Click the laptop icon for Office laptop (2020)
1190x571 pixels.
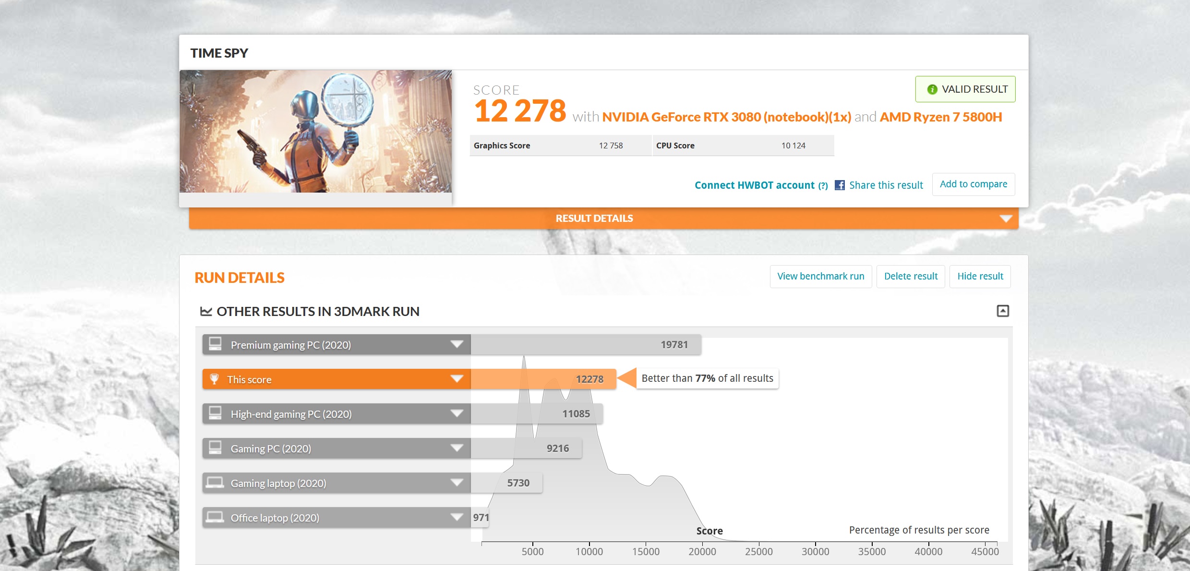pyautogui.click(x=215, y=517)
